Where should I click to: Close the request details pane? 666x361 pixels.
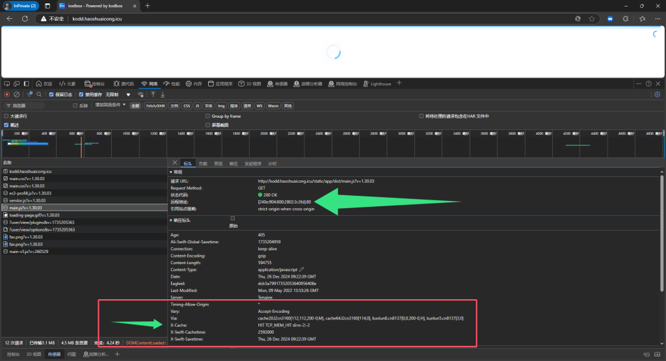(x=174, y=164)
